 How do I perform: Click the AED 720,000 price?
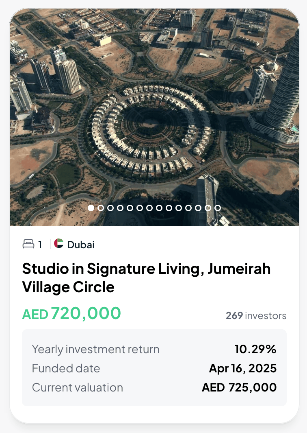click(x=72, y=313)
